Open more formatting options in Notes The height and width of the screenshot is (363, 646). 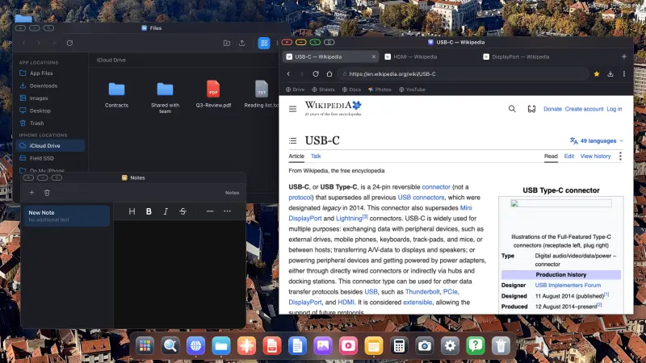(227, 211)
